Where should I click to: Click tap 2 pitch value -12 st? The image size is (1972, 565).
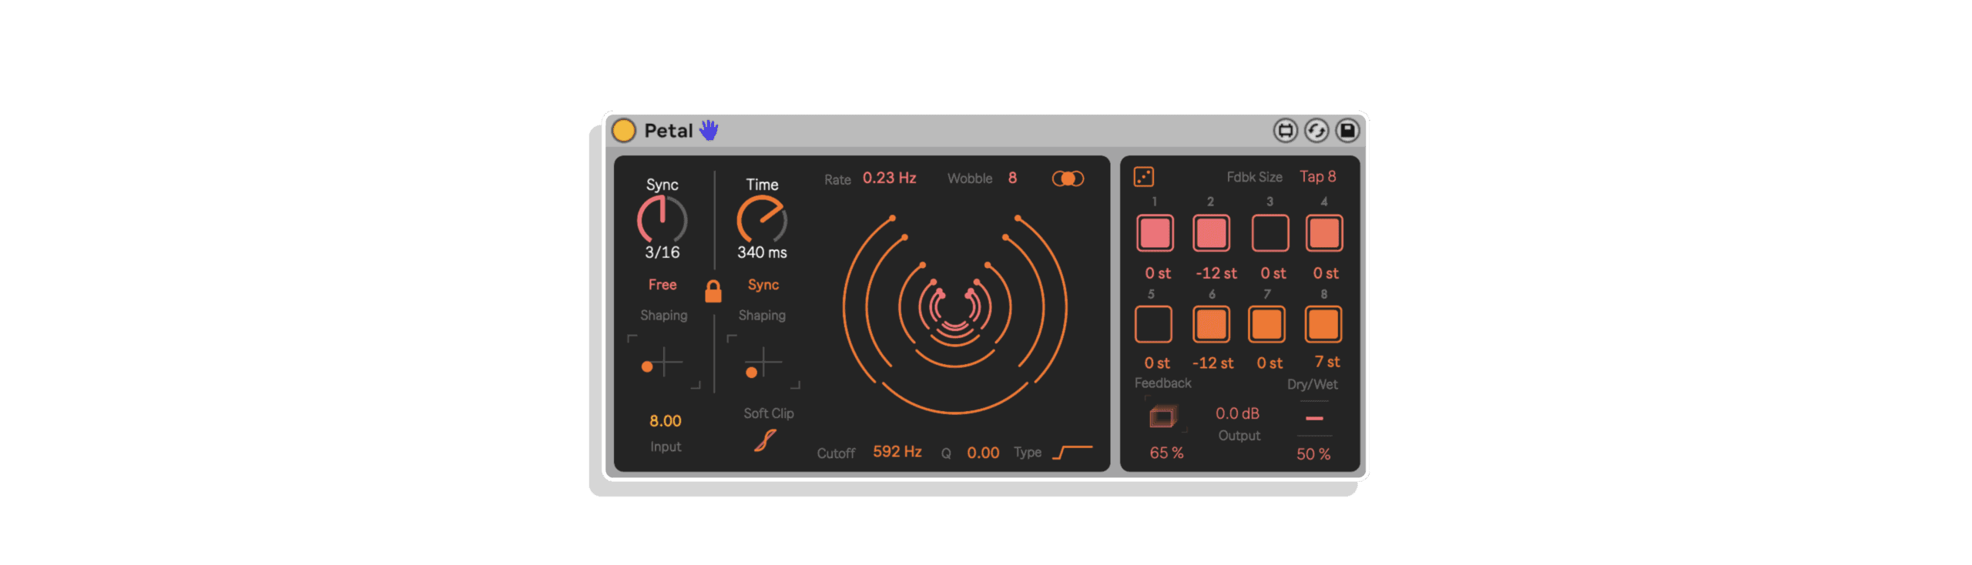click(1216, 273)
